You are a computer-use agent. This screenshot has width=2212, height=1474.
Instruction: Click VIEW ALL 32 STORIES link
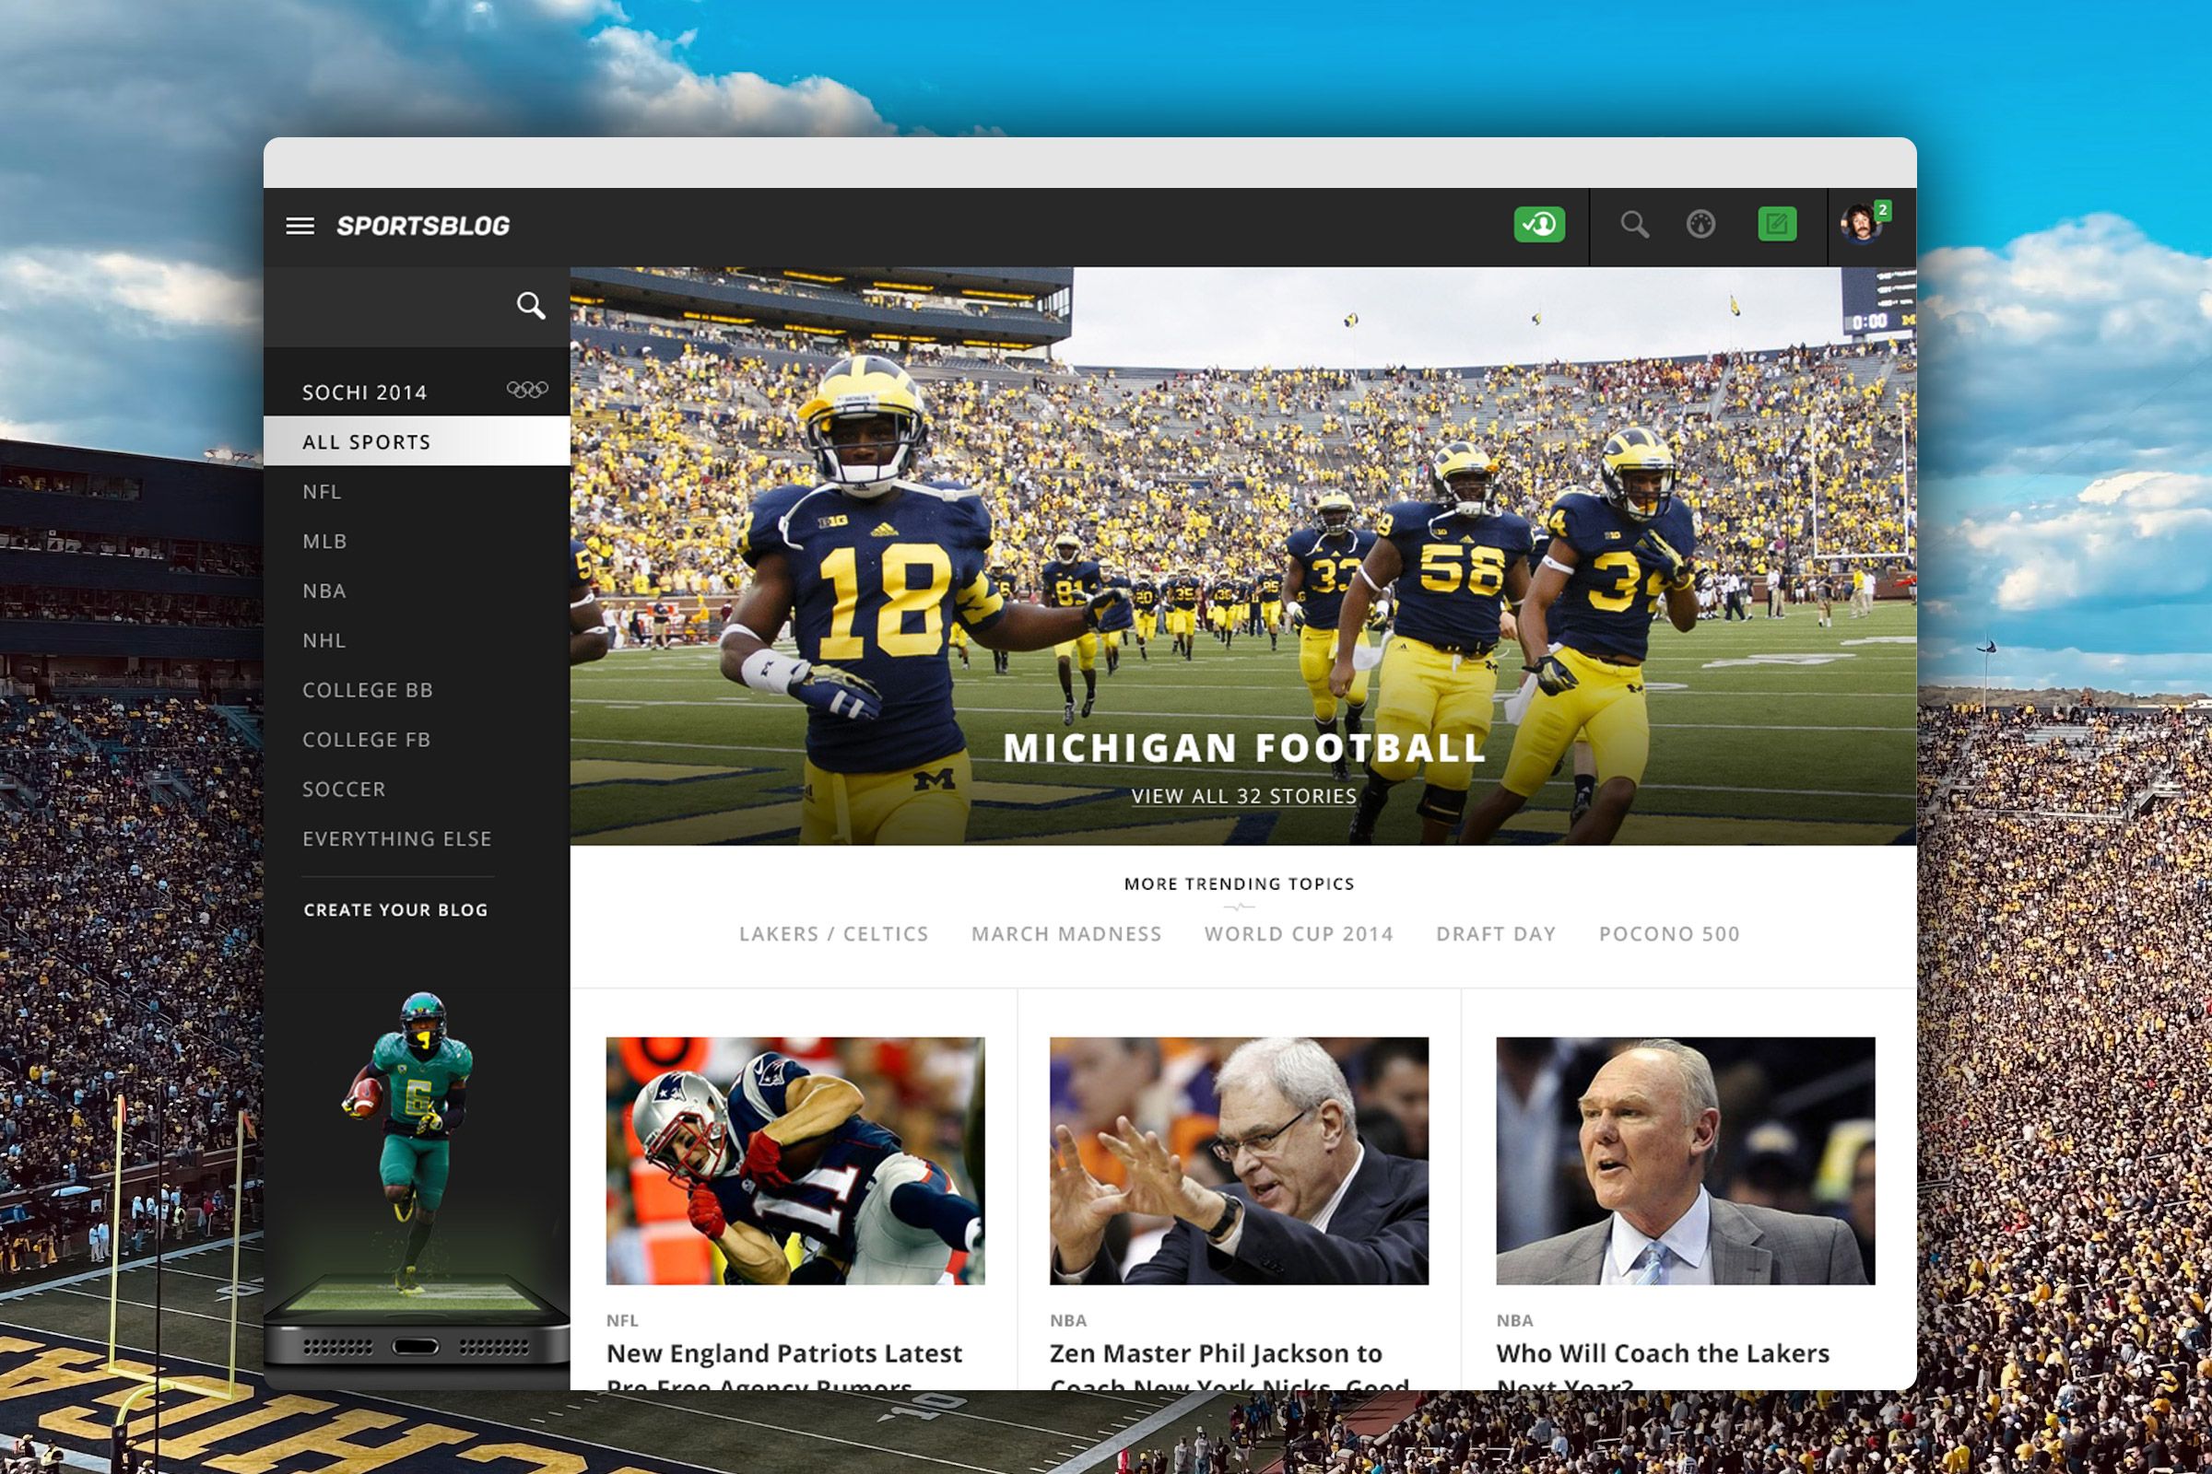[1244, 796]
